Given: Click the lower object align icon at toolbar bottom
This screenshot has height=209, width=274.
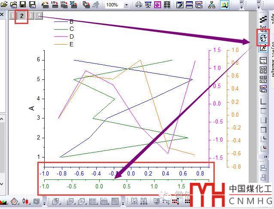Looking at the screenshot, I should 263,177.
